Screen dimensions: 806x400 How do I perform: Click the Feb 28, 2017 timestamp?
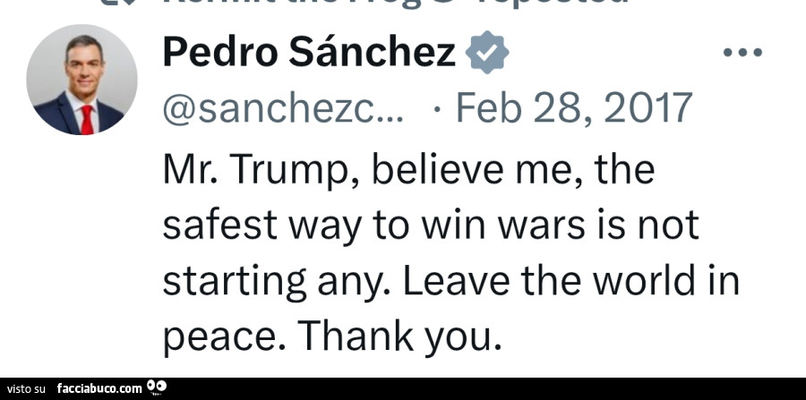pos(572,109)
